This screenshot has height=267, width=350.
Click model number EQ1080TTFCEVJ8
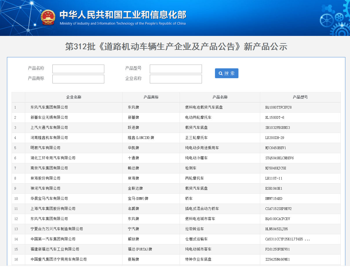(x=278, y=107)
